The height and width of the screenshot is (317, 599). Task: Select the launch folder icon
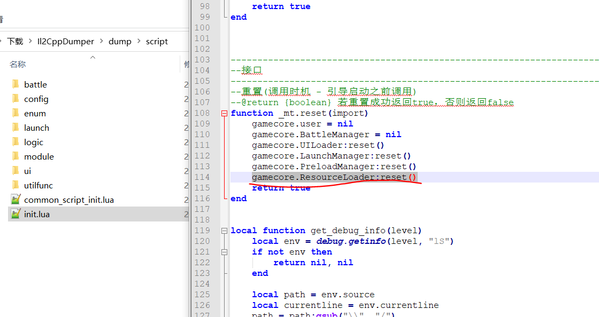[x=15, y=128]
